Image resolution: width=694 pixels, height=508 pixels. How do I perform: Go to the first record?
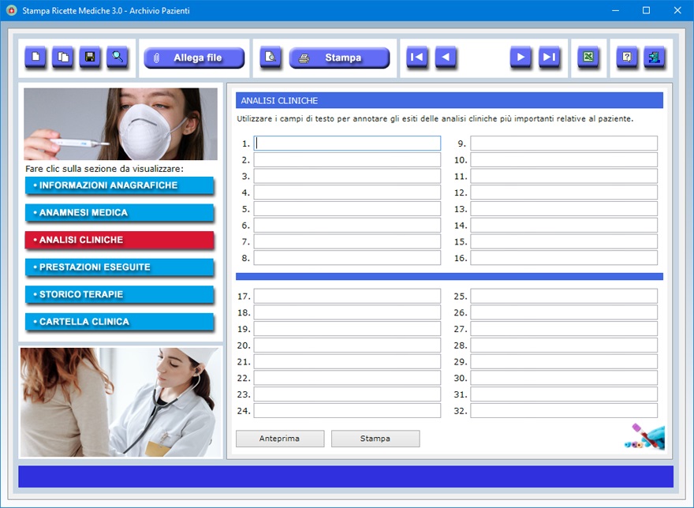[x=417, y=57]
